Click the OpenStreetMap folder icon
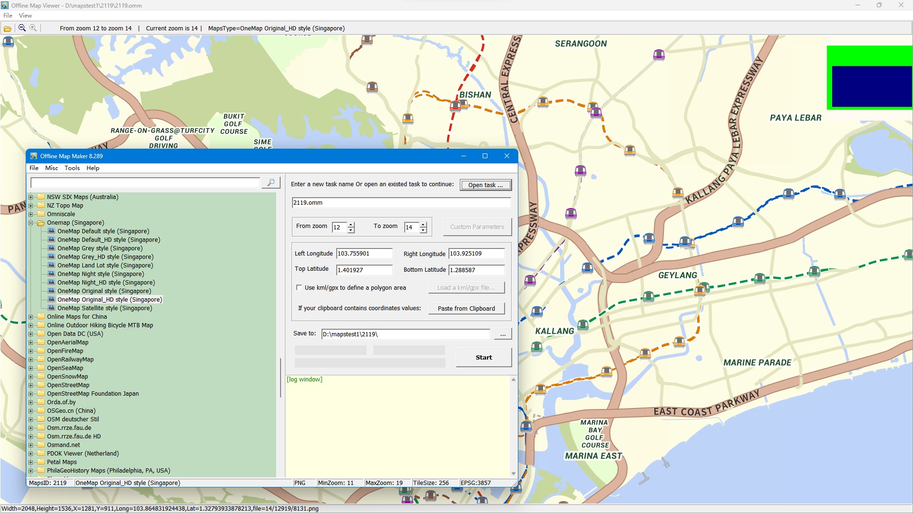This screenshot has height=513, width=913. click(x=41, y=385)
